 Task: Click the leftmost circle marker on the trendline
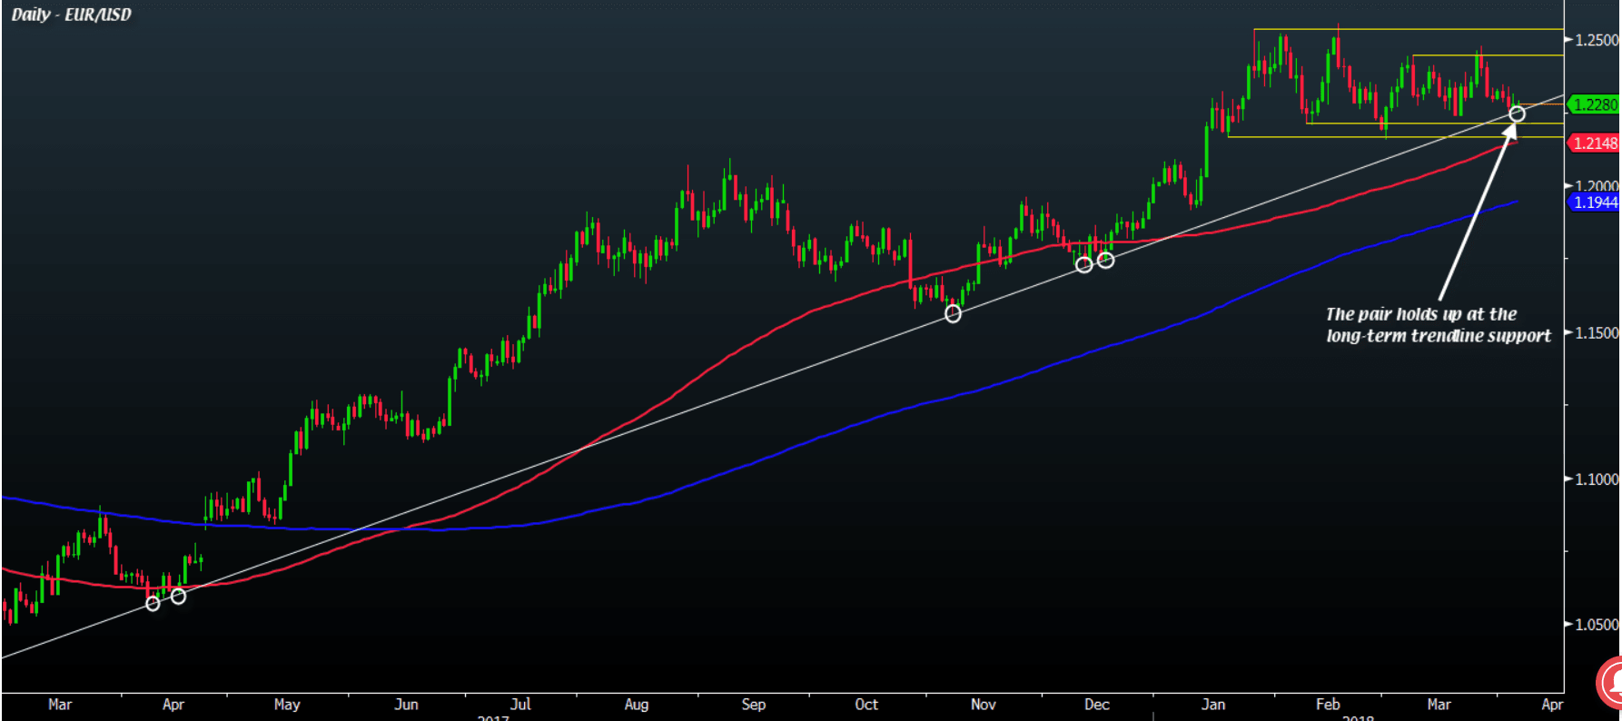tap(153, 604)
